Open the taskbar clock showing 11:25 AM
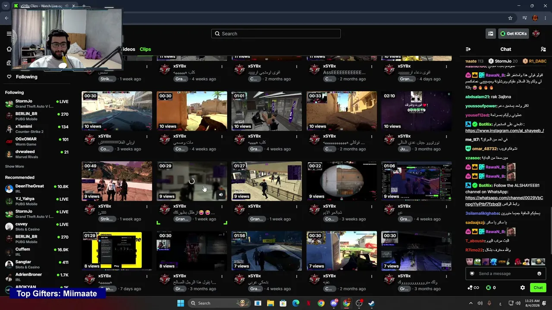This screenshot has width=552, height=310. click(532, 303)
